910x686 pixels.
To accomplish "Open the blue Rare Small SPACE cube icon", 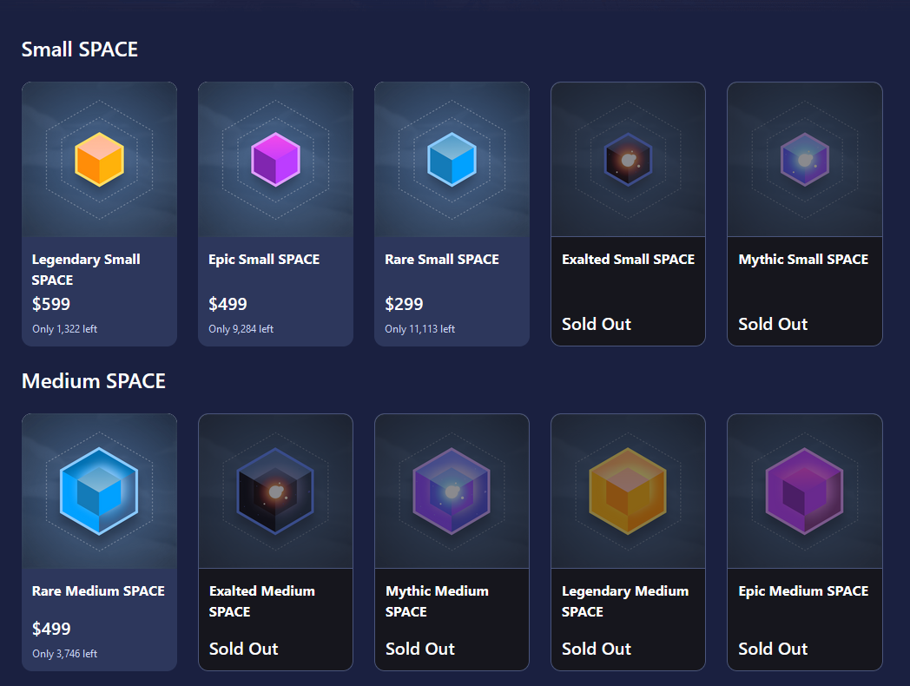I will coord(452,160).
